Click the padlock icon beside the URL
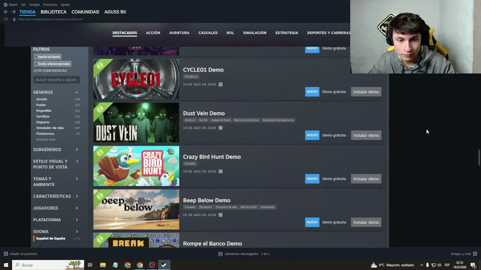This screenshot has width=481, height=270. click(14, 19)
